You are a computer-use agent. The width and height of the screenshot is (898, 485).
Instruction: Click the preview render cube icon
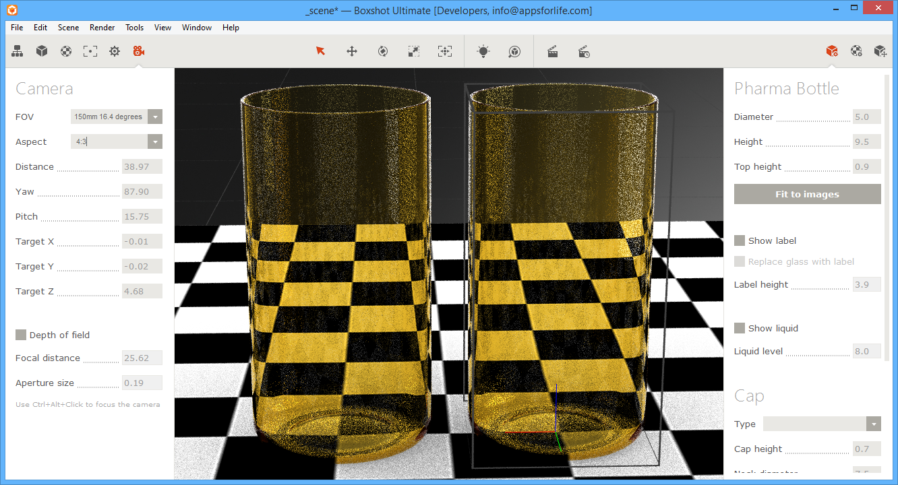(514, 51)
